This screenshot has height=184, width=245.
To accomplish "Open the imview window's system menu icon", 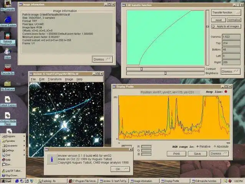I will [x=31, y=74].
